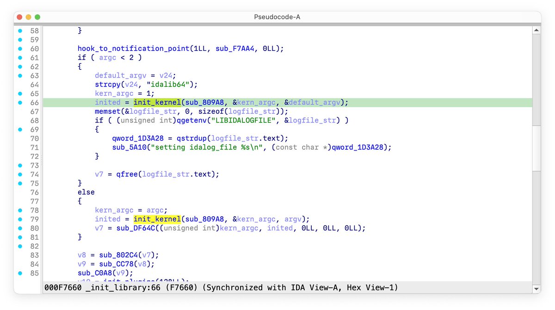The height and width of the screenshot is (310, 555).
Task: Toggle breakpoint dot on line 85
Action: click(x=20, y=273)
